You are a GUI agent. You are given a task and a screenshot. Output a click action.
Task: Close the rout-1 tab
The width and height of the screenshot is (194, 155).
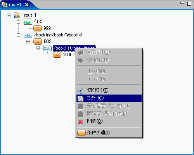tap(27, 5)
